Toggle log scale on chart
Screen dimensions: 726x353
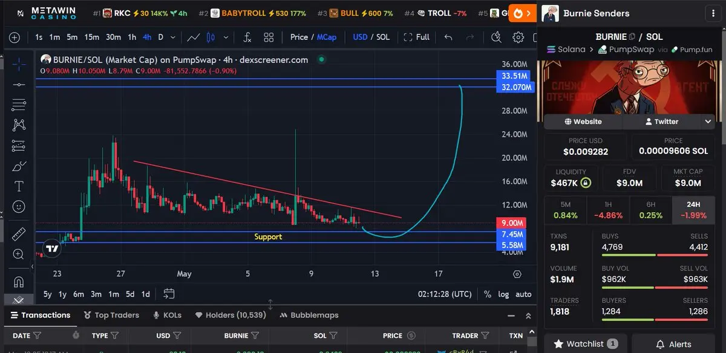503,294
